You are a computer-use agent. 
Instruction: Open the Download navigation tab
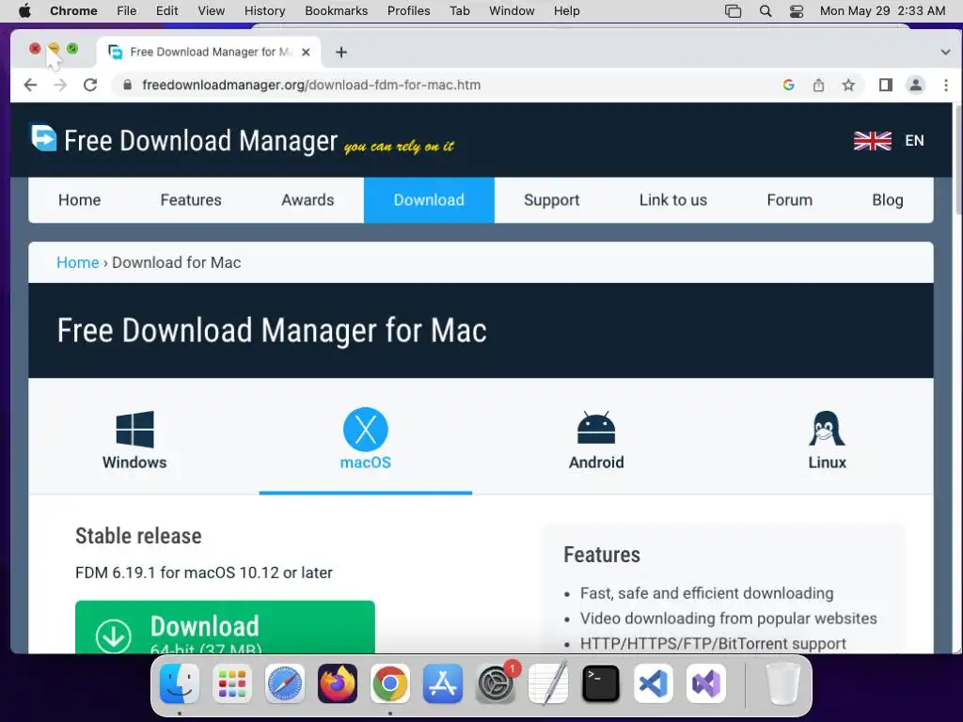(429, 200)
